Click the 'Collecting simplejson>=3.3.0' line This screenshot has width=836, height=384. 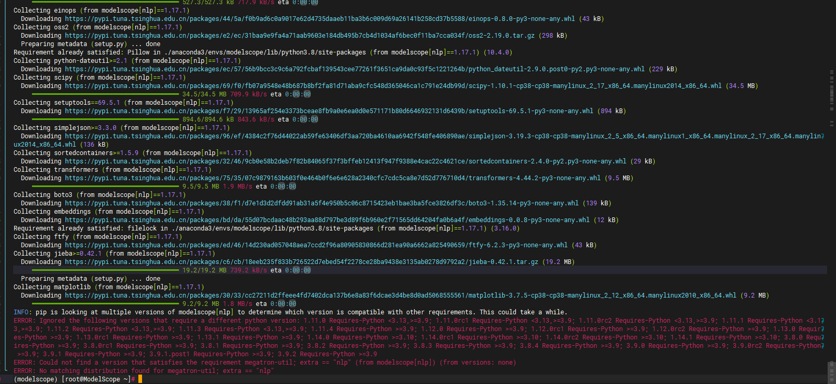click(122, 128)
